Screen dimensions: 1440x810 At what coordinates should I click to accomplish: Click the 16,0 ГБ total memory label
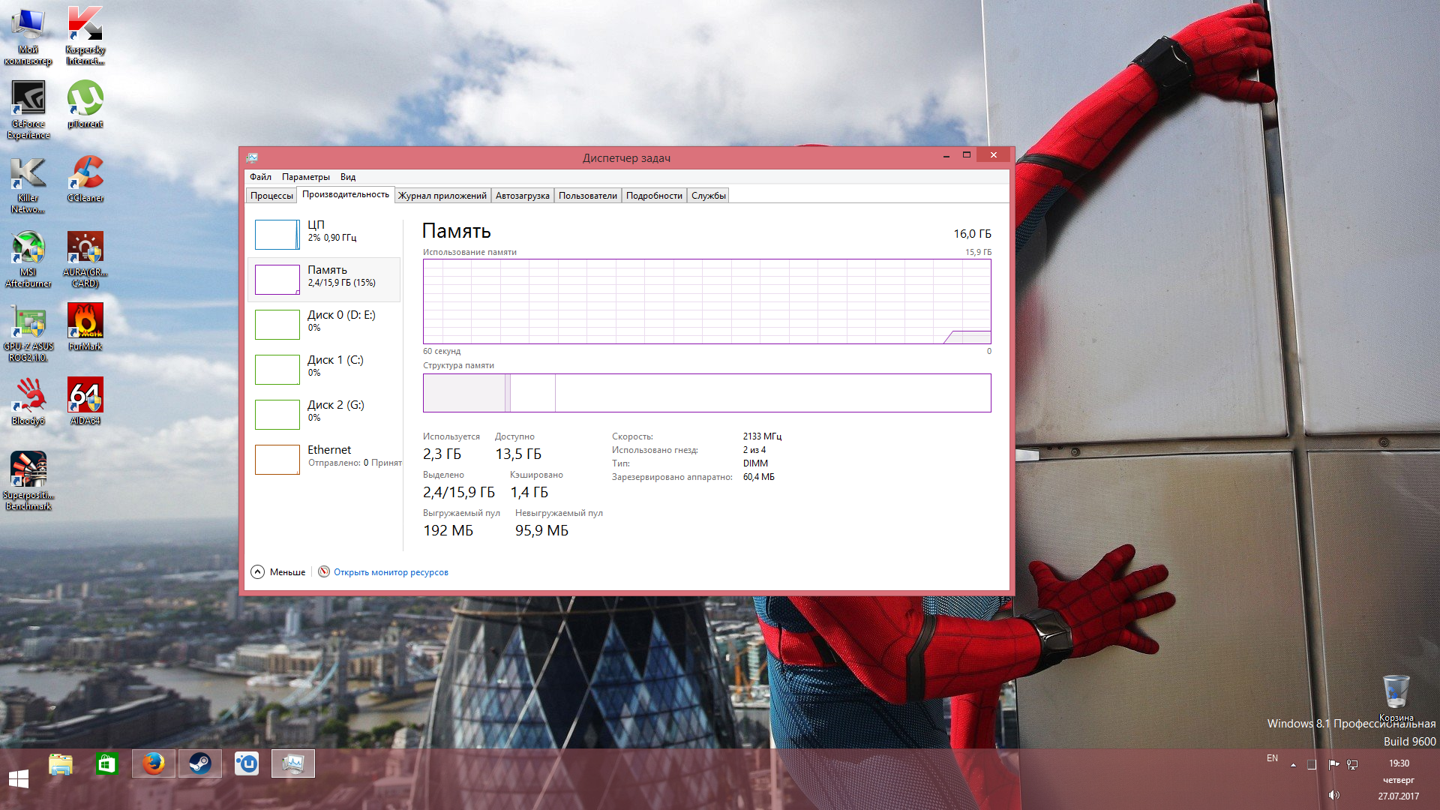[972, 234]
